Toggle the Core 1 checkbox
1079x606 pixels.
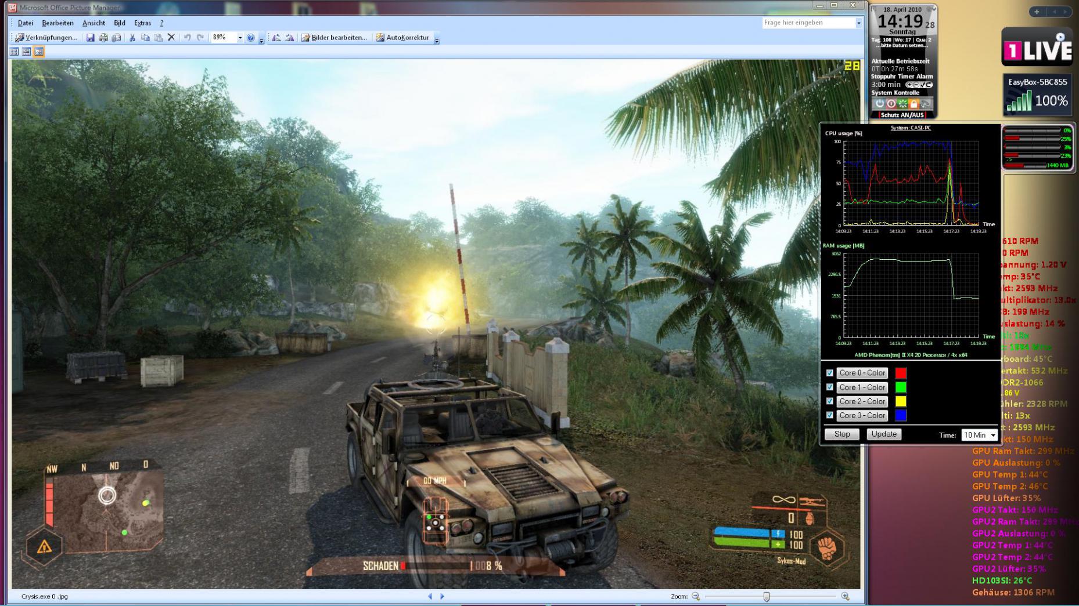click(829, 387)
